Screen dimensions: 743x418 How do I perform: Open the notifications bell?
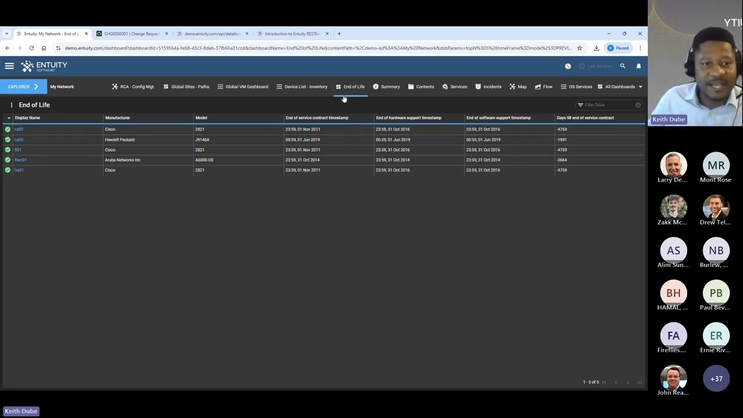639,66
